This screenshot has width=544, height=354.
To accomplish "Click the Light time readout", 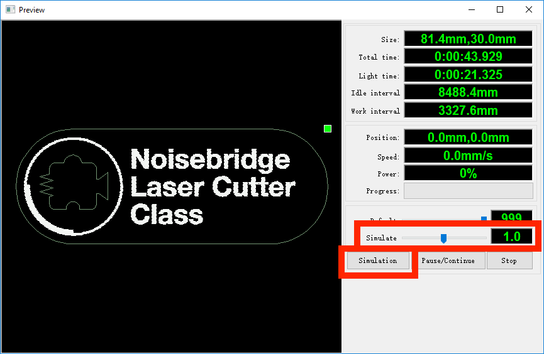I will pyautogui.click(x=468, y=75).
